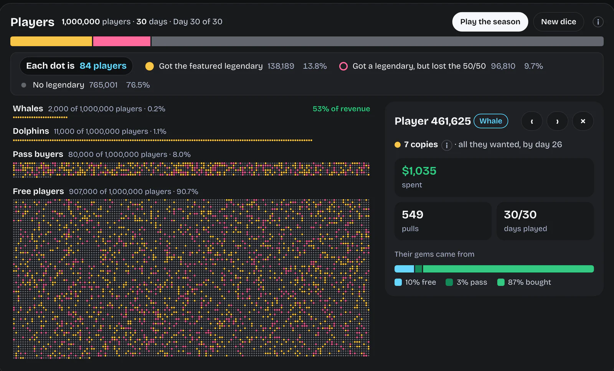Click the Free players row heading
Image resolution: width=614 pixels, height=371 pixels.
point(38,191)
